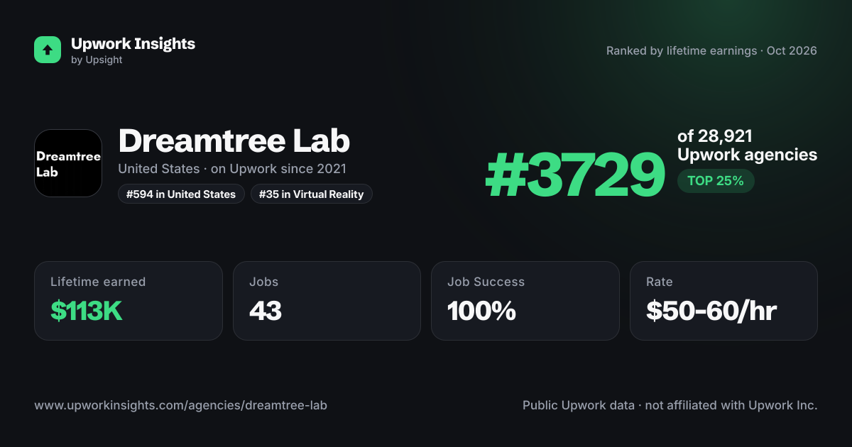Select the "Upwork Insights" title text

(133, 44)
